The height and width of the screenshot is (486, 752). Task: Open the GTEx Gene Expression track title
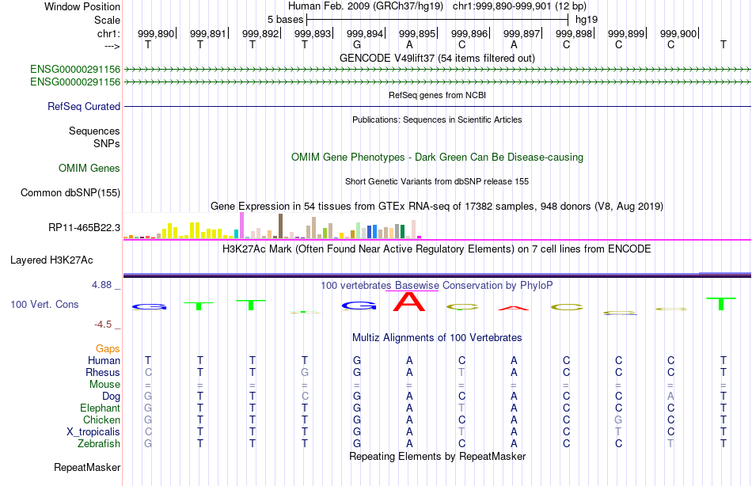pyautogui.click(x=437, y=207)
